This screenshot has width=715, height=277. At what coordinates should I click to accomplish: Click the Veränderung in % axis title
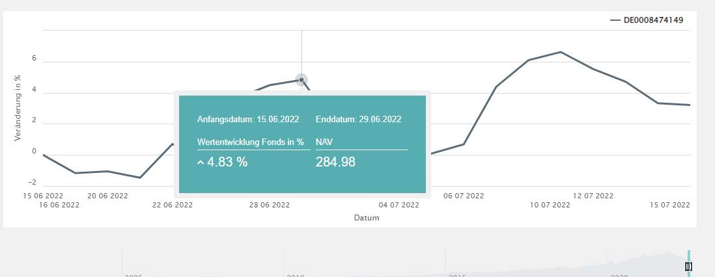pos(18,107)
